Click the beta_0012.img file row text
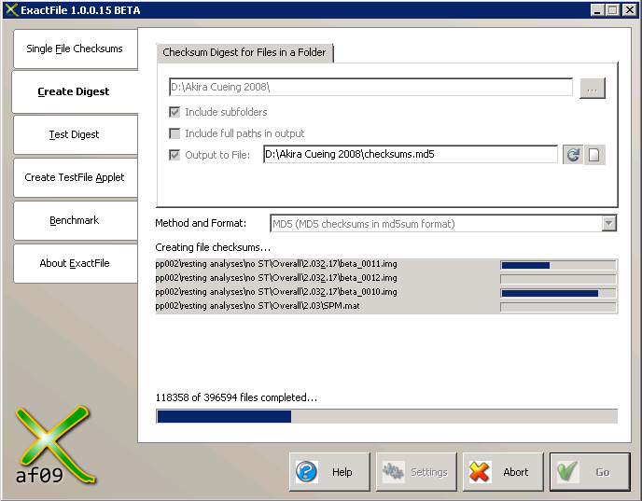 point(276,278)
